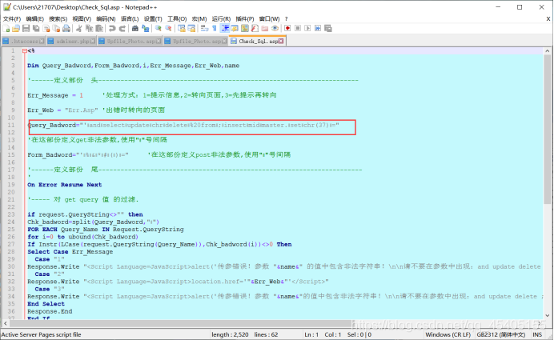
Task: Click the Close document toolbar icon
Action: pyautogui.click(x=46, y=28)
